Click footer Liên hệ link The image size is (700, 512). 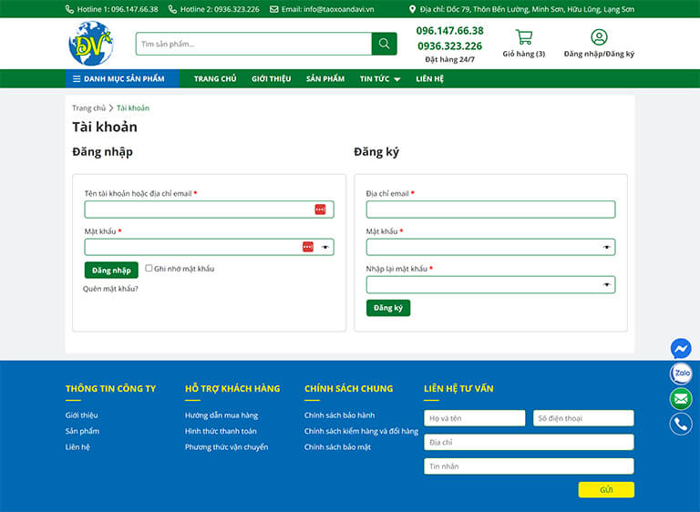click(x=77, y=447)
